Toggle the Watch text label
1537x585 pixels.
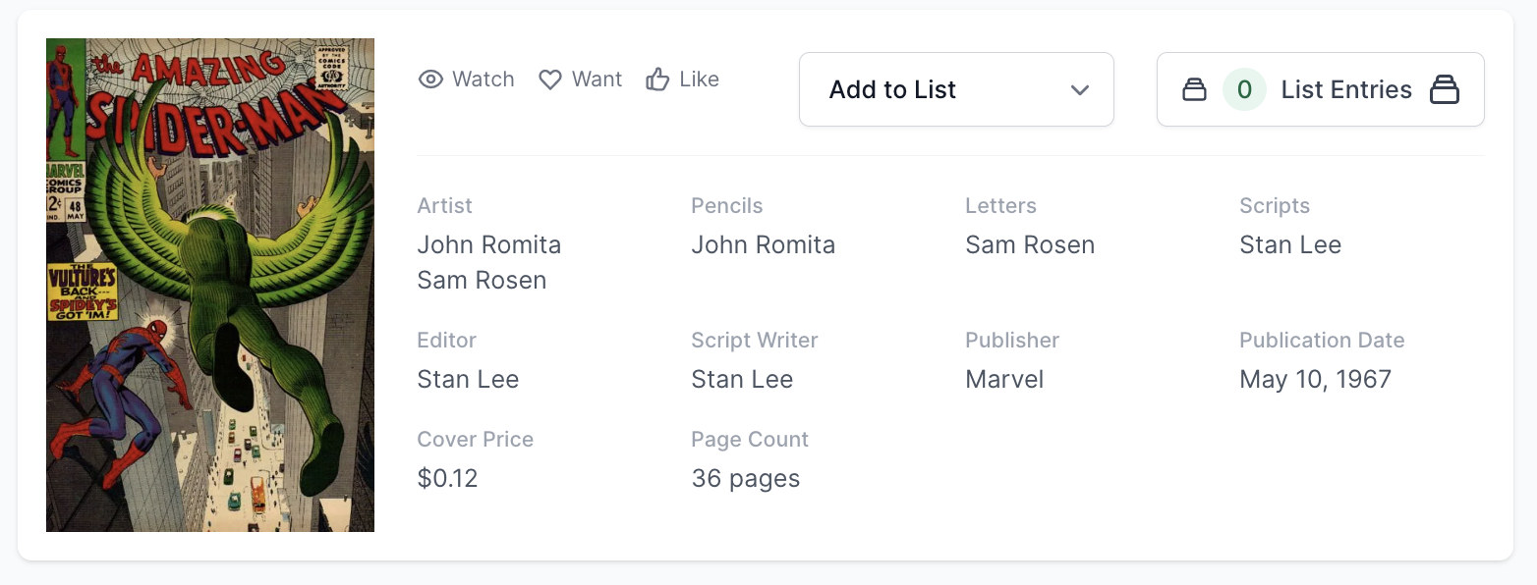483,80
